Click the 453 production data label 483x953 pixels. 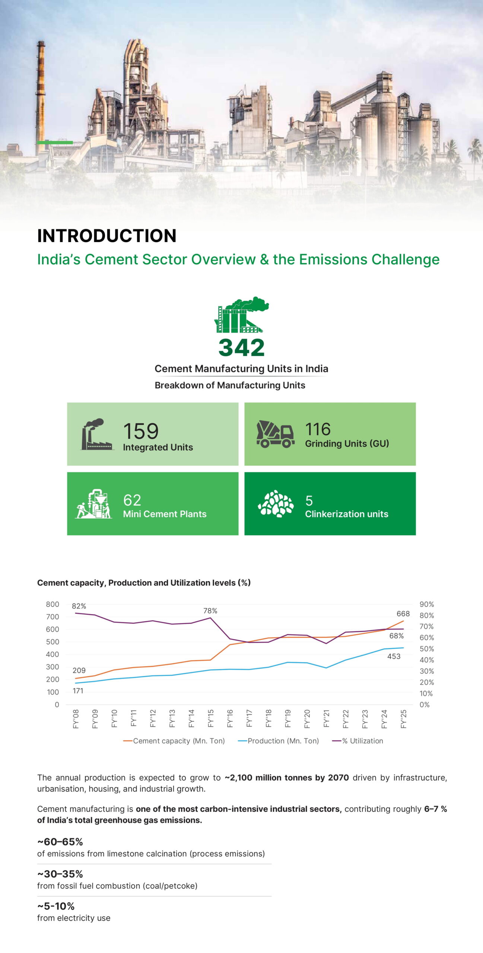(394, 656)
